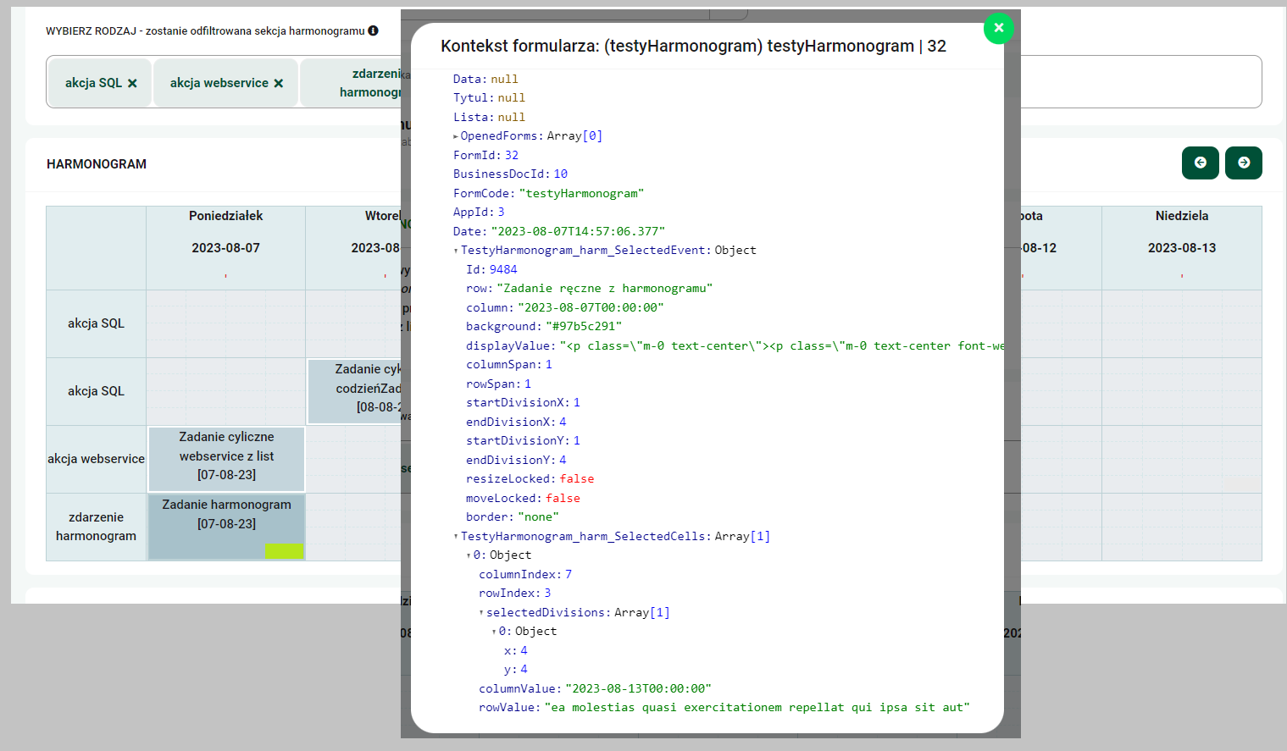
Task: Close the Kontekst formularza modal
Action: (998, 28)
